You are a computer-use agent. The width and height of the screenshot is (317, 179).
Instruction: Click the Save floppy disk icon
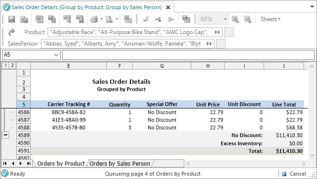[x=12, y=19]
